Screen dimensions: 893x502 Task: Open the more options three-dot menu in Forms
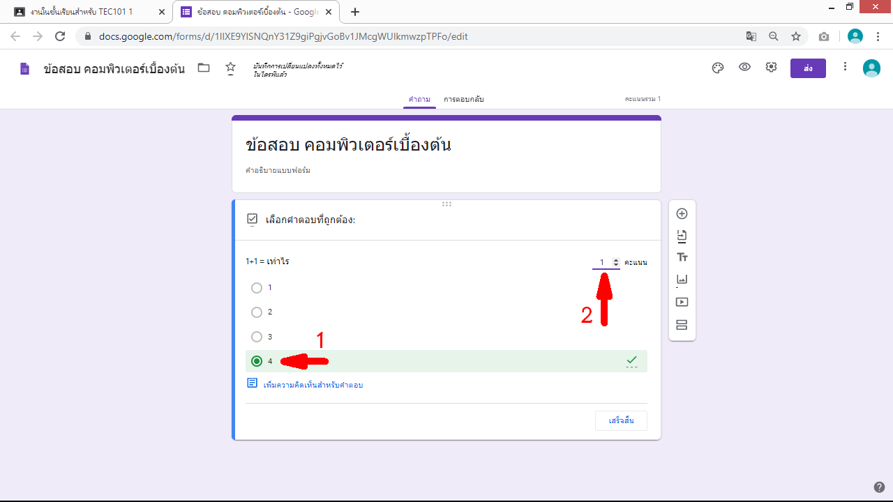point(845,67)
